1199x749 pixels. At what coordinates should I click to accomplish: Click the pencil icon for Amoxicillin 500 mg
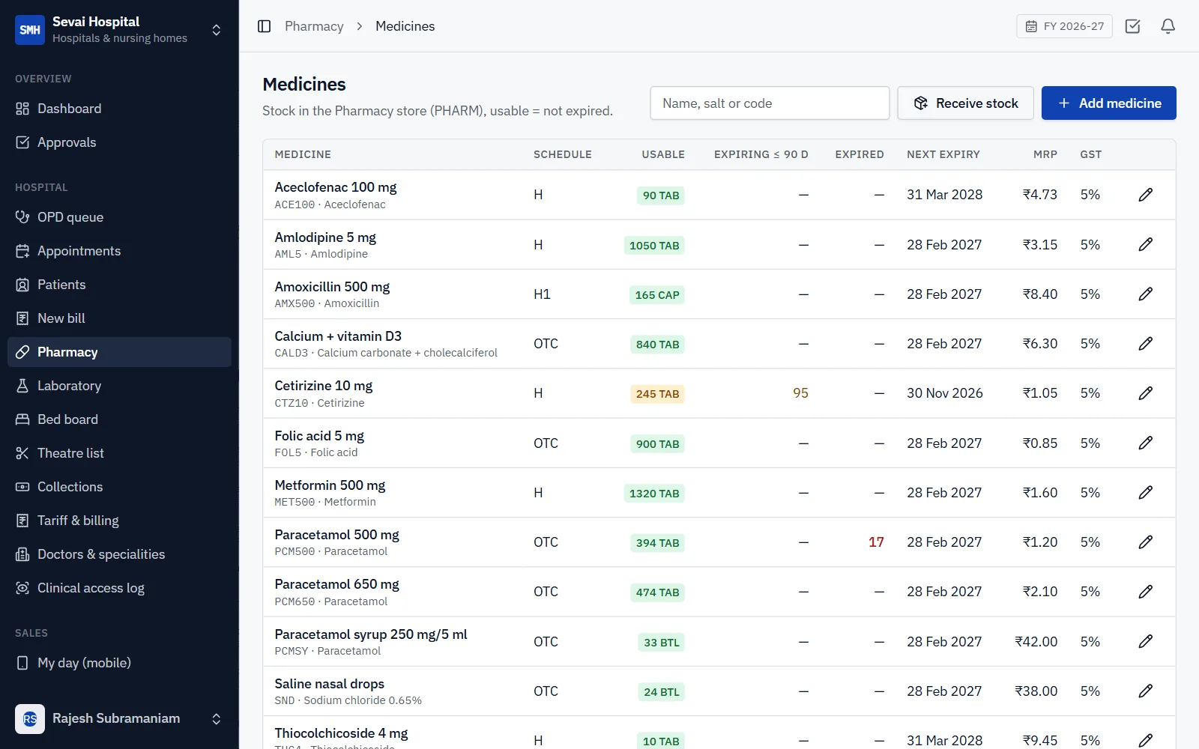tap(1145, 294)
